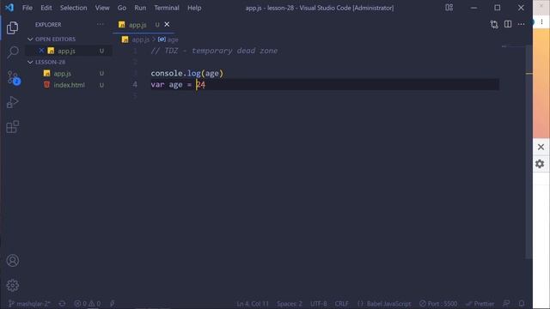
Task: Go to line via Ln 4, Col 11
Action: 253,303
